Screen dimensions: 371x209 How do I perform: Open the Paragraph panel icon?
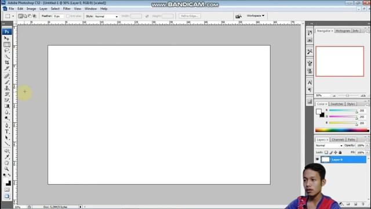point(310,90)
